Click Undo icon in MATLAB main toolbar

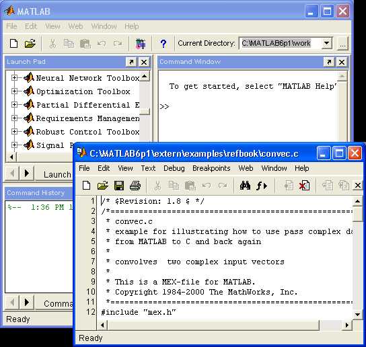[x=102, y=44]
